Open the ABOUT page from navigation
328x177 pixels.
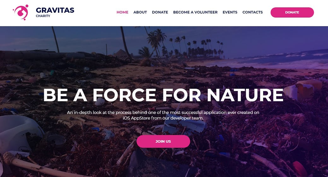140,12
